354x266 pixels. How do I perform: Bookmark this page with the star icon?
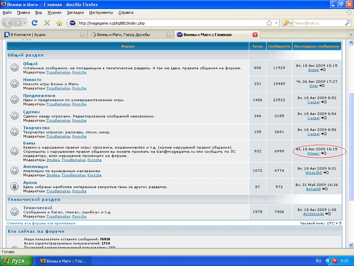pos(269,23)
